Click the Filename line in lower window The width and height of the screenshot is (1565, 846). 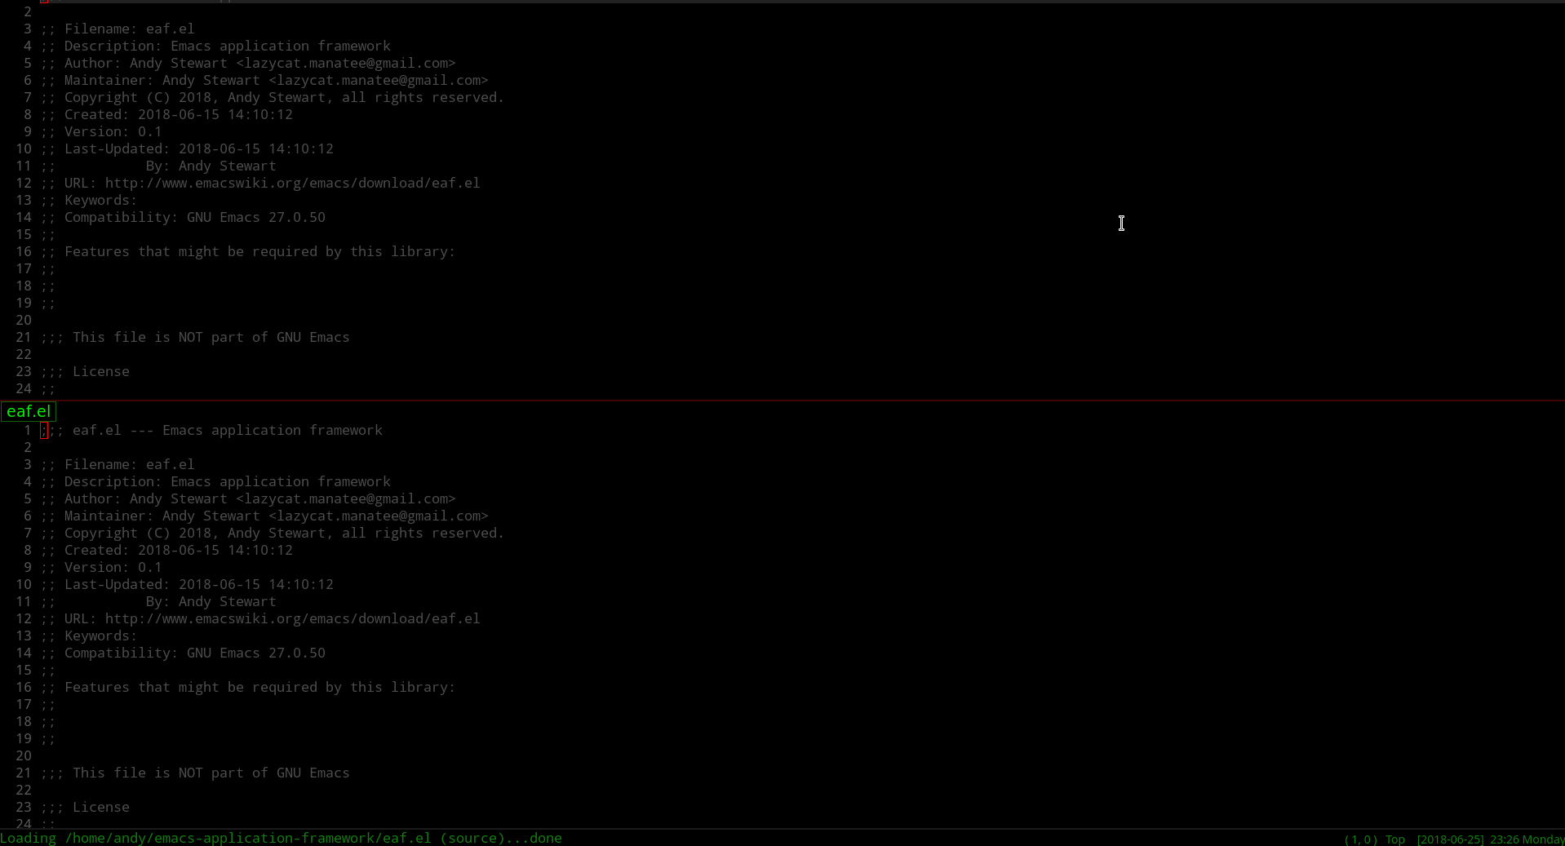(x=117, y=464)
